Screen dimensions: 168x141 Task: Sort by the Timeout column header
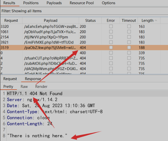coord(129,21)
